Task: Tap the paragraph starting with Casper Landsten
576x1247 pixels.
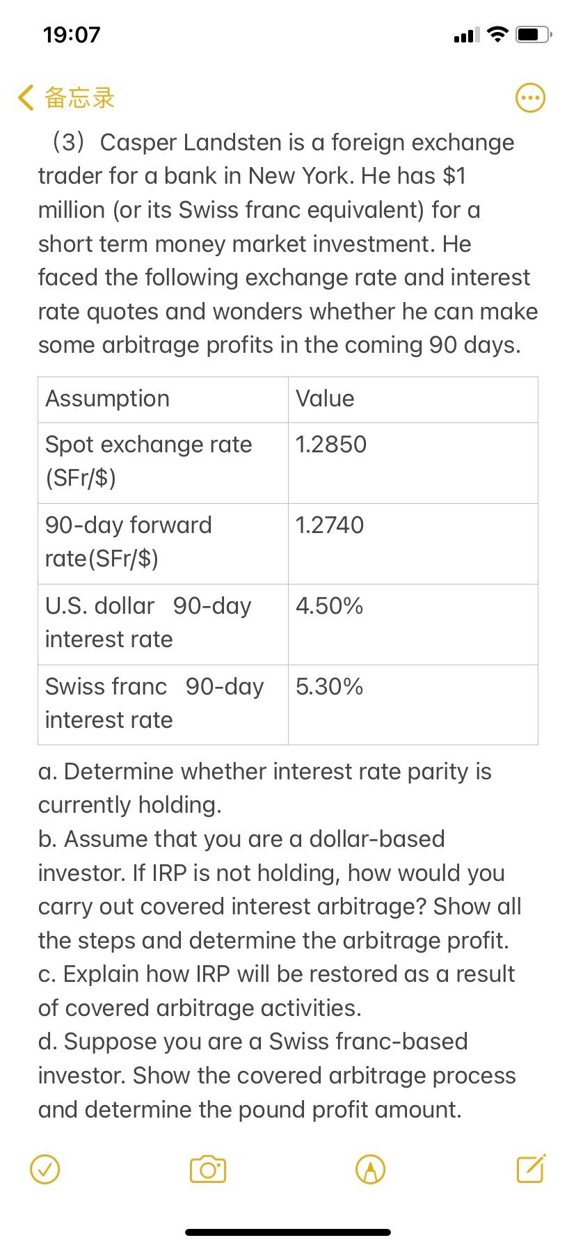Action: 278,244
